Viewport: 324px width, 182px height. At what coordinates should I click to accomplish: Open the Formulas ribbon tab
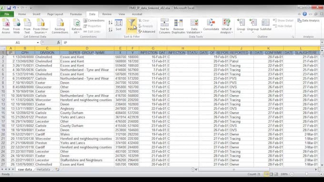tap(76, 14)
